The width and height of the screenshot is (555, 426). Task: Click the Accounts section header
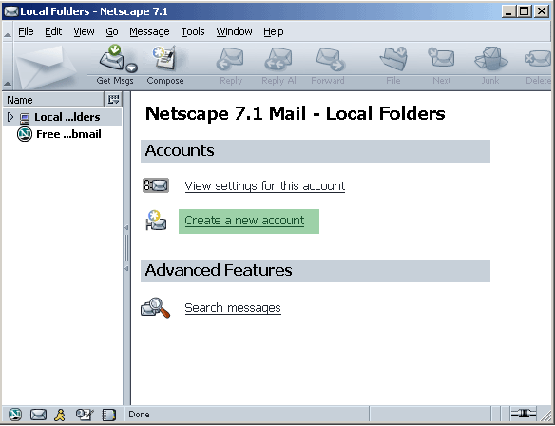coord(315,151)
